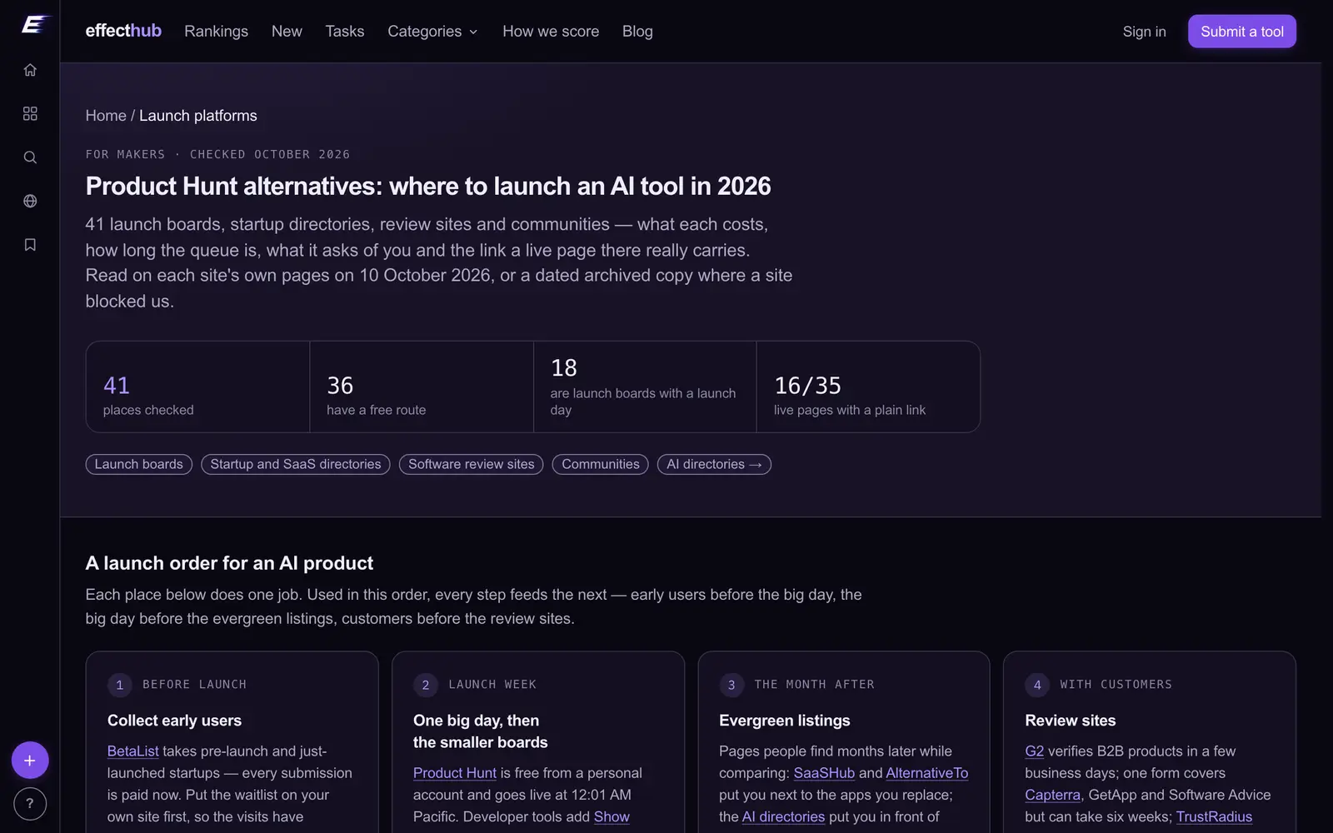Click the search magnifier sidebar icon
This screenshot has height=833, width=1333.
tap(30, 157)
